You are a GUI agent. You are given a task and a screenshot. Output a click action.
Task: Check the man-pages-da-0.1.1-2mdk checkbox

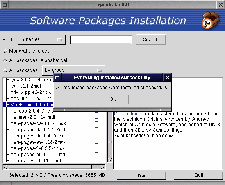tap(96, 129)
